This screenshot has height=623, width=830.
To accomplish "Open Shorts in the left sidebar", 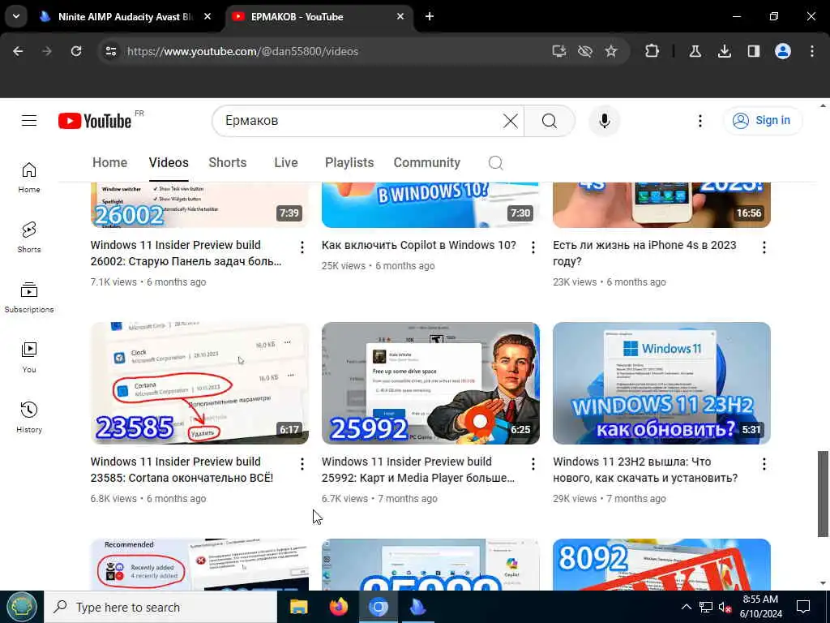I will [x=29, y=238].
